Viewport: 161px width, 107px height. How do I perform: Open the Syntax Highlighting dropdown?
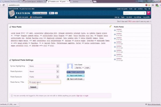point(44,66)
